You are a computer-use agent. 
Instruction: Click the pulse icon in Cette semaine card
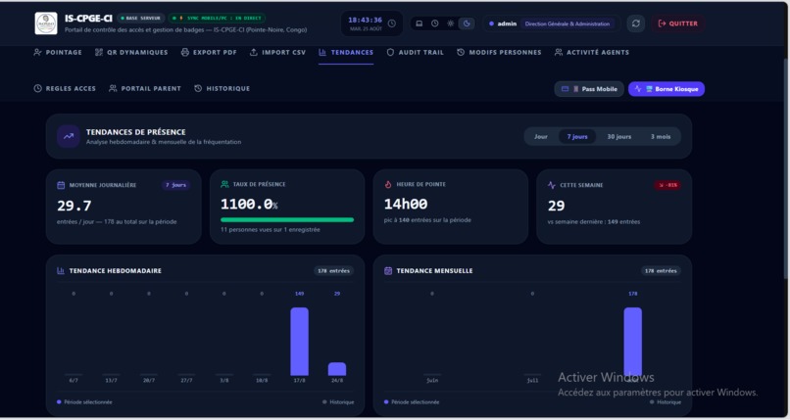[x=551, y=185]
